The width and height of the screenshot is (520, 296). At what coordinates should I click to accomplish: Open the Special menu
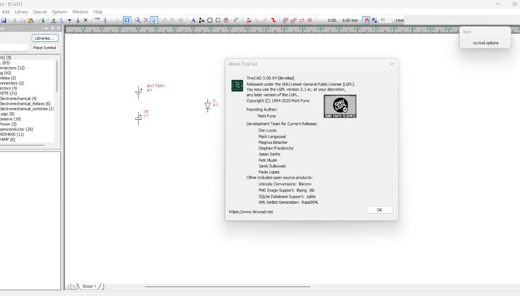click(x=40, y=12)
